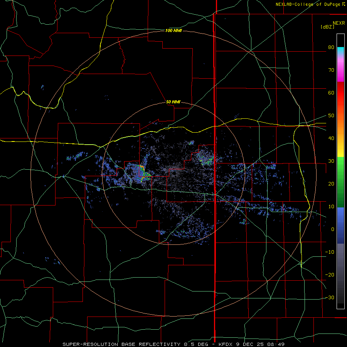The image size is (347, 347).
Task: Click the 80 dBZ legend value
Action: [x=331, y=47]
